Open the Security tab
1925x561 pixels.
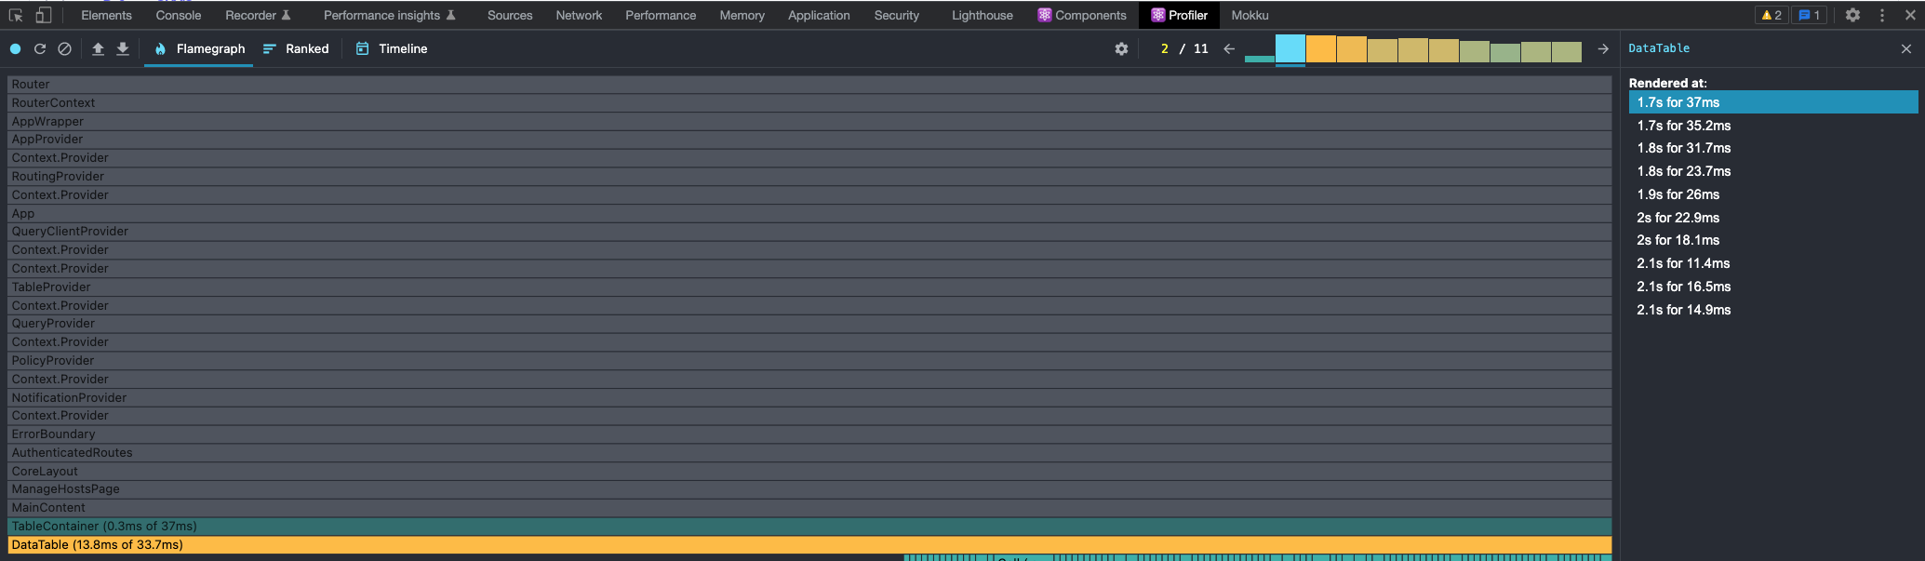point(896,15)
